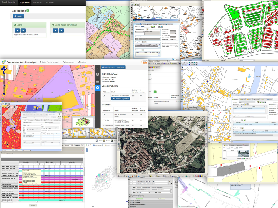Click the full extent icon on chantier toolbar
278x208 pixels.
point(87,145)
